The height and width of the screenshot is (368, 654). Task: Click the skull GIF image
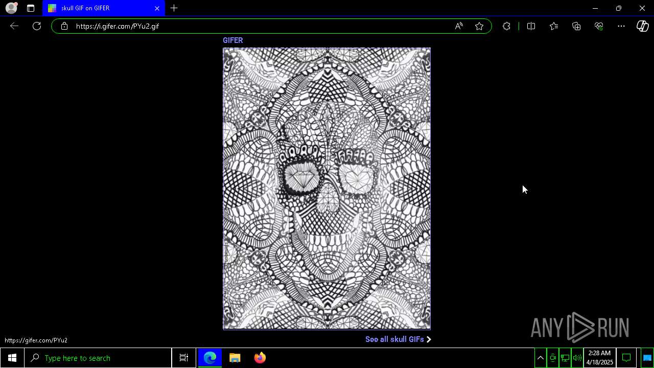point(326,189)
